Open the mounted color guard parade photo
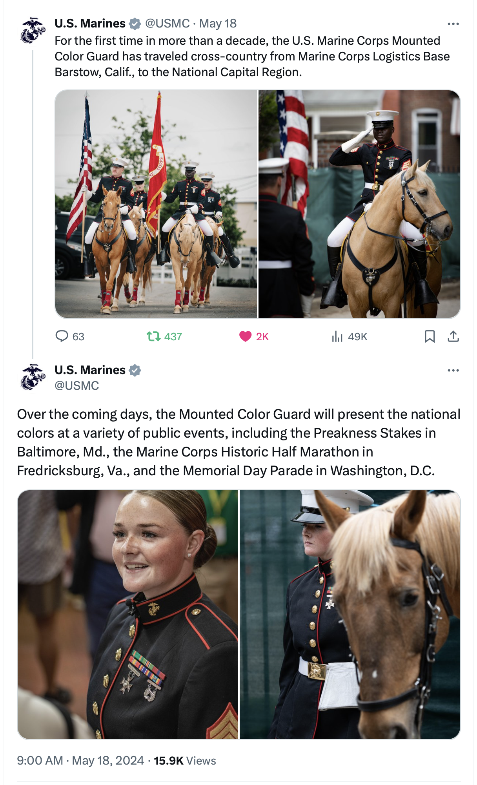Image resolution: width=477 pixels, height=785 pixels. (x=156, y=204)
